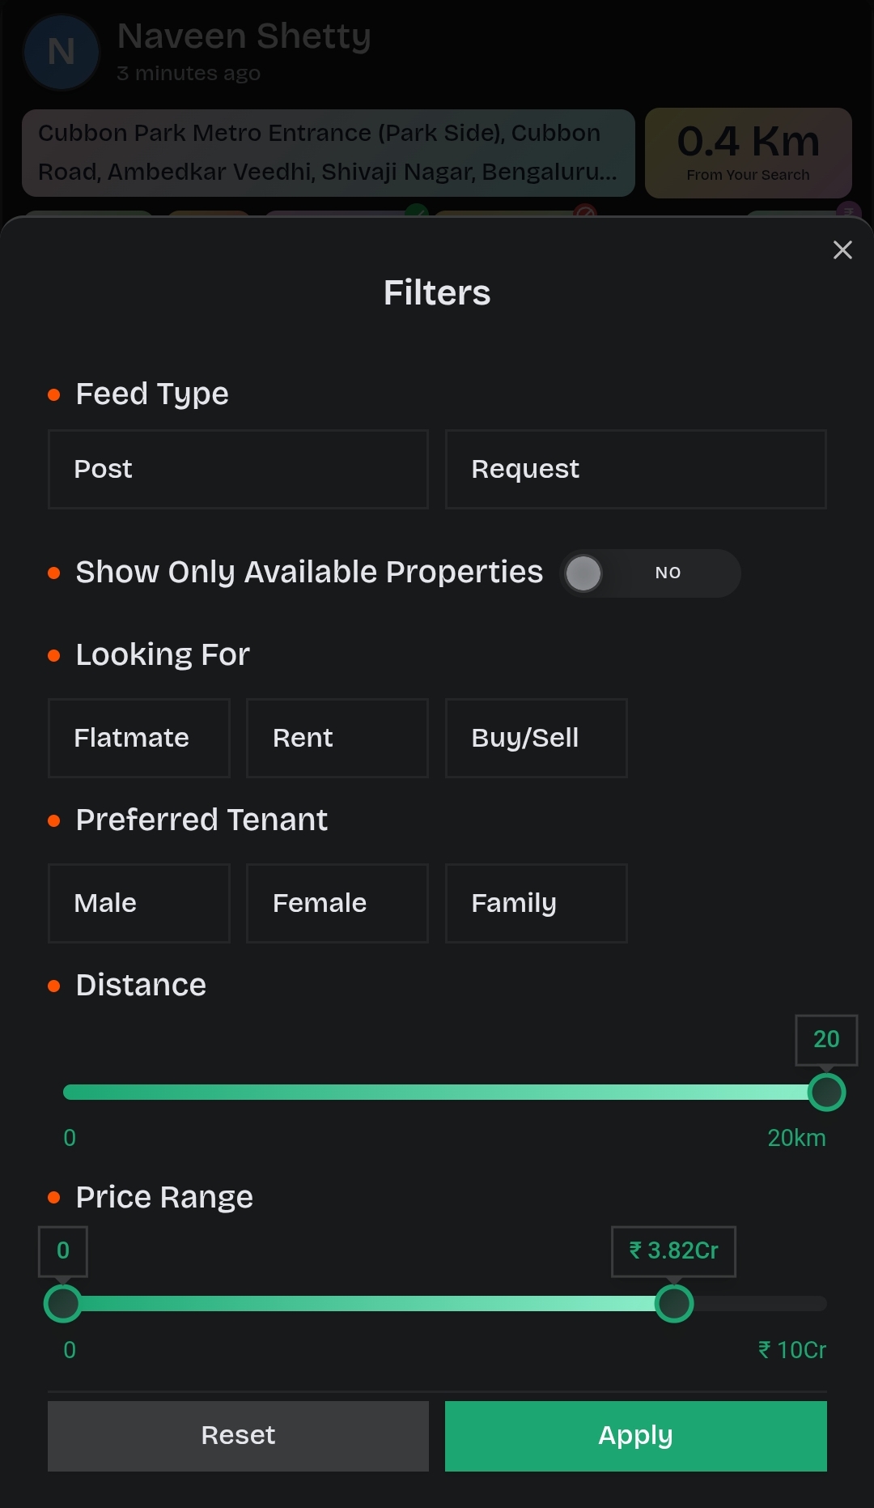Image resolution: width=874 pixels, height=1508 pixels.
Task: Click the minimum price slider handle
Action: 63,1303
